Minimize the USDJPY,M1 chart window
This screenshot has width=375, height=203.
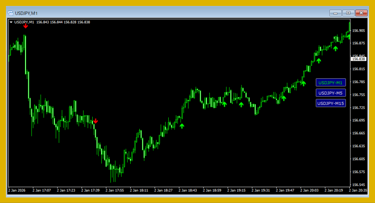coord(336,13)
